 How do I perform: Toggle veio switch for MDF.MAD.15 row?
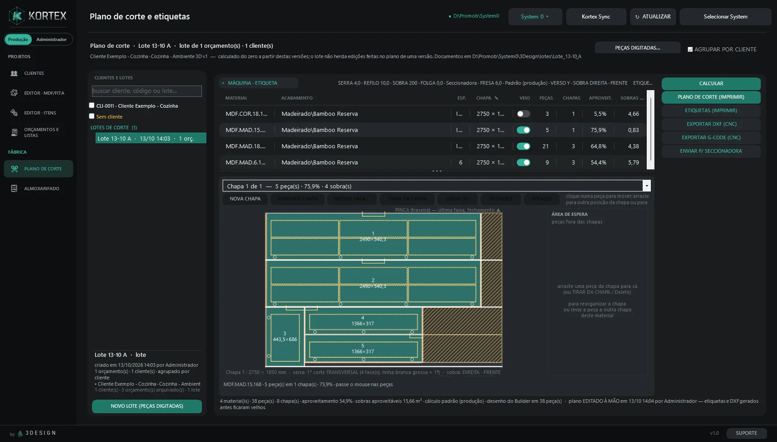coord(523,130)
